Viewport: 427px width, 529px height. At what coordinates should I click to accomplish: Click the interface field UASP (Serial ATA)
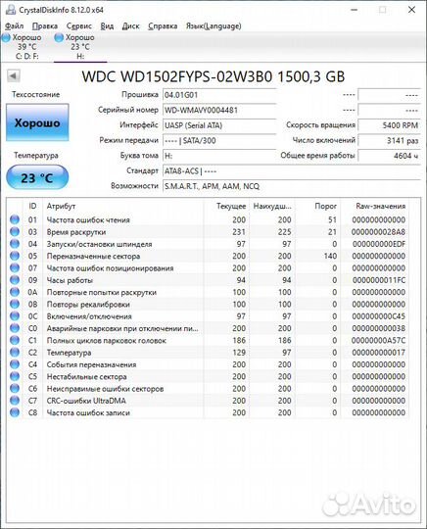219,125
